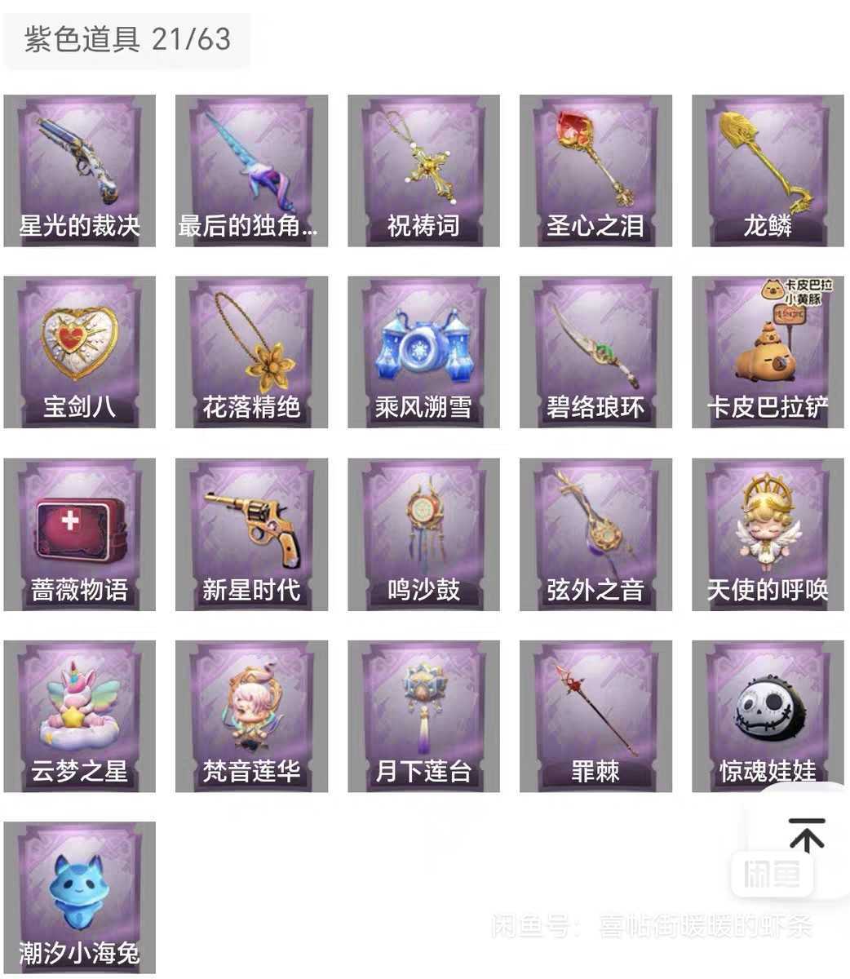Open the 宝剑八 heart-shaped item
Viewport: 850px width, 979px height.
tap(80, 352)
